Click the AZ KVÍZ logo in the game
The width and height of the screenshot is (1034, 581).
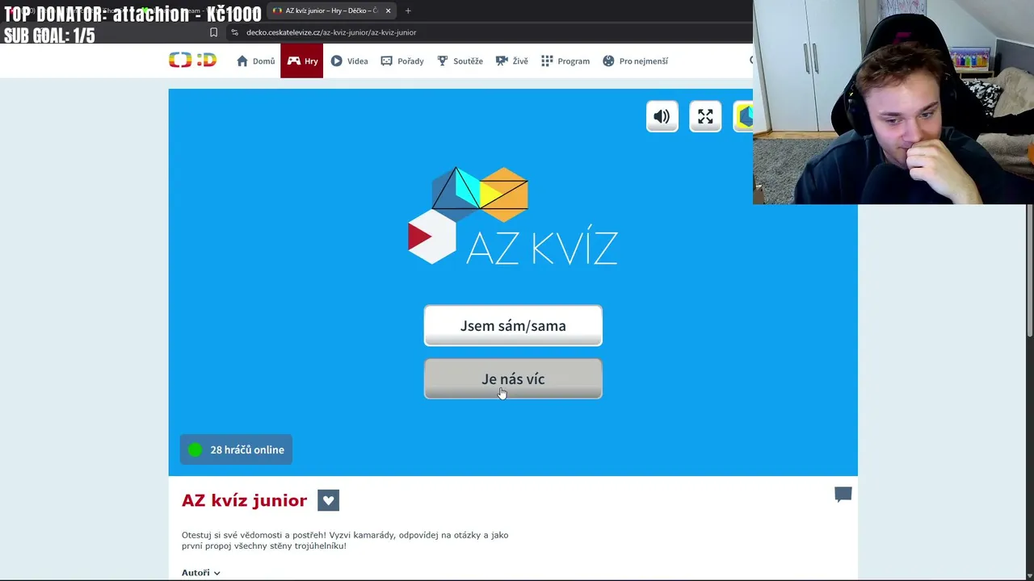pos(513,215)
